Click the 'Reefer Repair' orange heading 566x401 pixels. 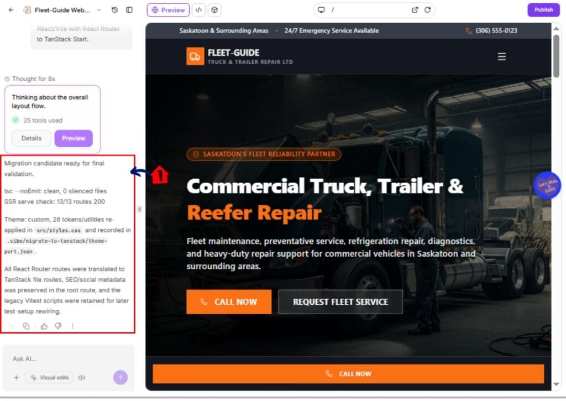pyautogui.click(x=254, y=212)
